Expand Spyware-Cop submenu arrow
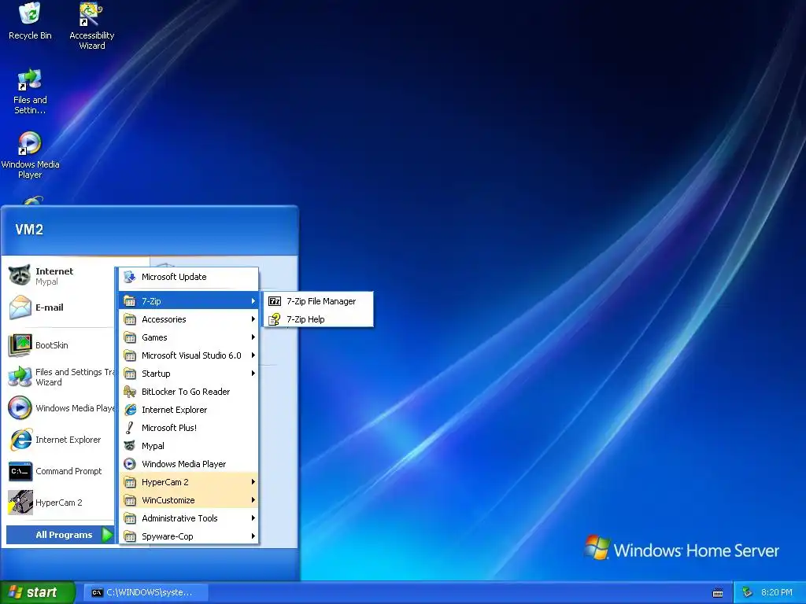Image resolution: width=806 pixels, height=604 pixels. tap(253, 536)
